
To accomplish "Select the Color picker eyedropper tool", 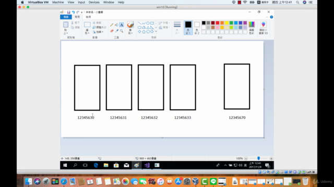I will click(x=116, y=31).
